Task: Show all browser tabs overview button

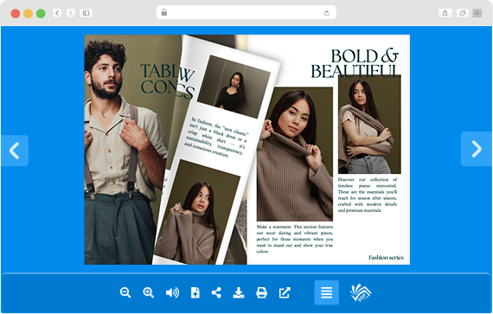Action: (x=463, y=13)
